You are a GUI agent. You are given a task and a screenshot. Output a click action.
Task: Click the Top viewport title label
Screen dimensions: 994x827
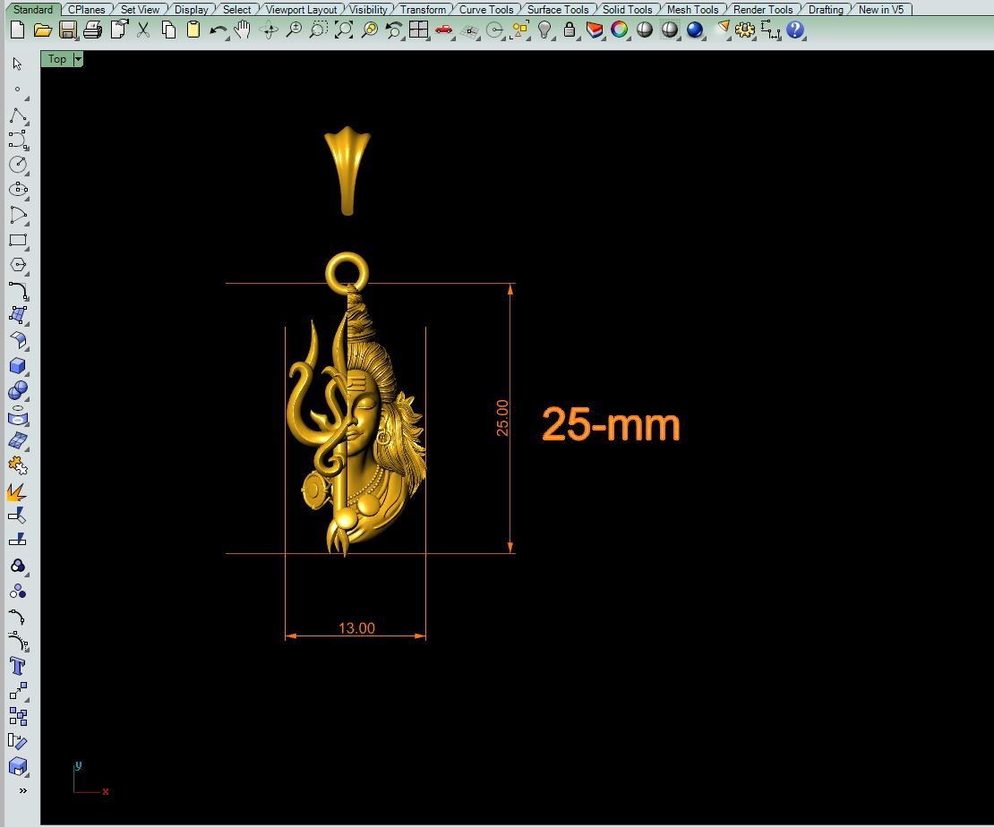point(57,59)
